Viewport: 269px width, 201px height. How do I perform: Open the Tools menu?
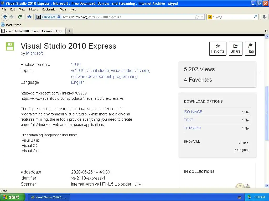tap(63, 9)
